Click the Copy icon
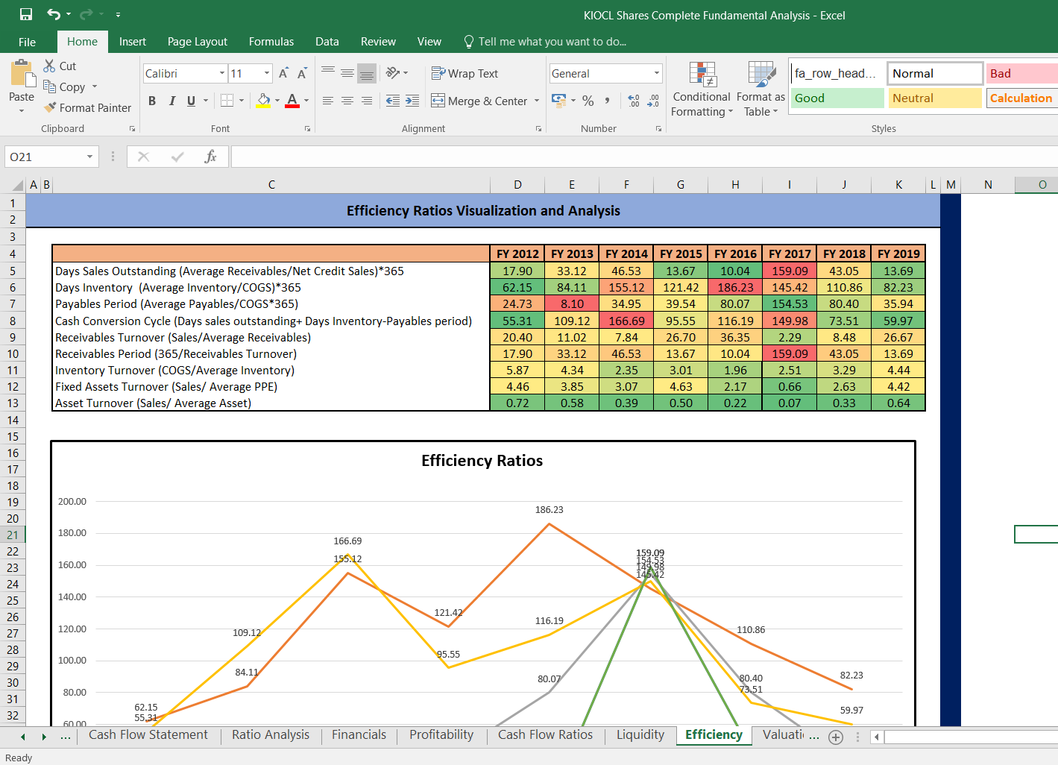 tap(50, 86)
